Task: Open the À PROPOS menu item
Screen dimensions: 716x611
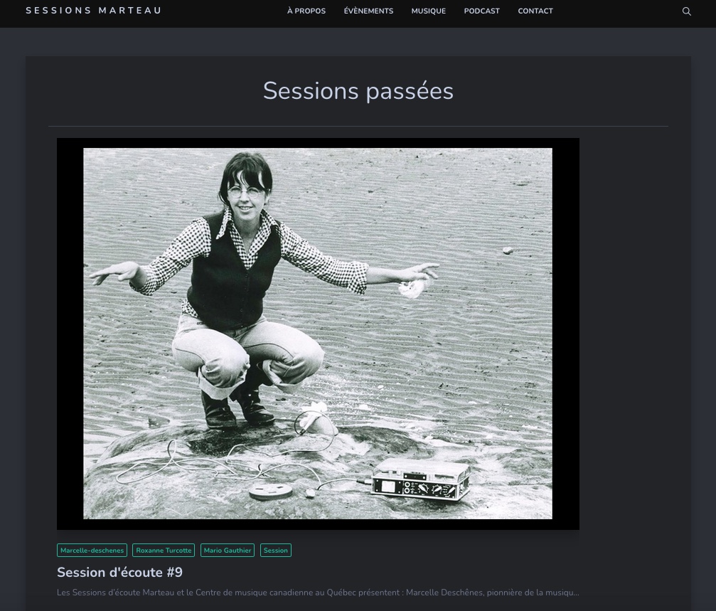Action: click(x=306, y=11)
